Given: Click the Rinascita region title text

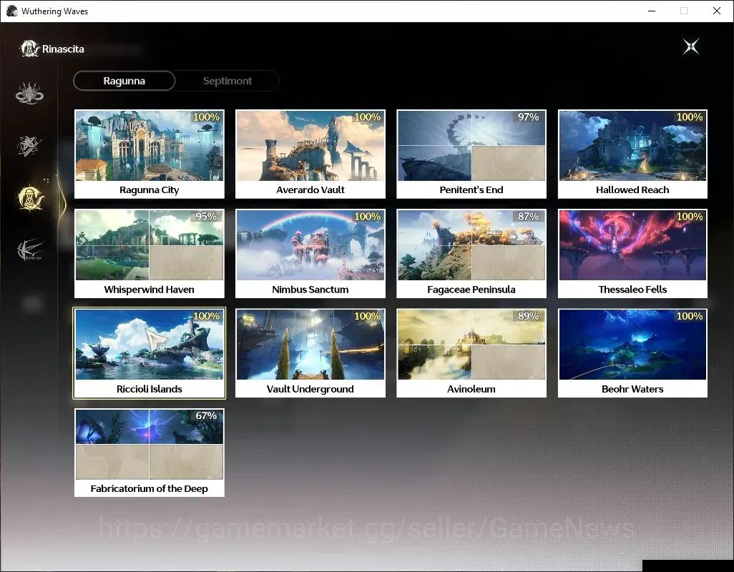Looking at the screenshot, I should [x=63, y=49].
